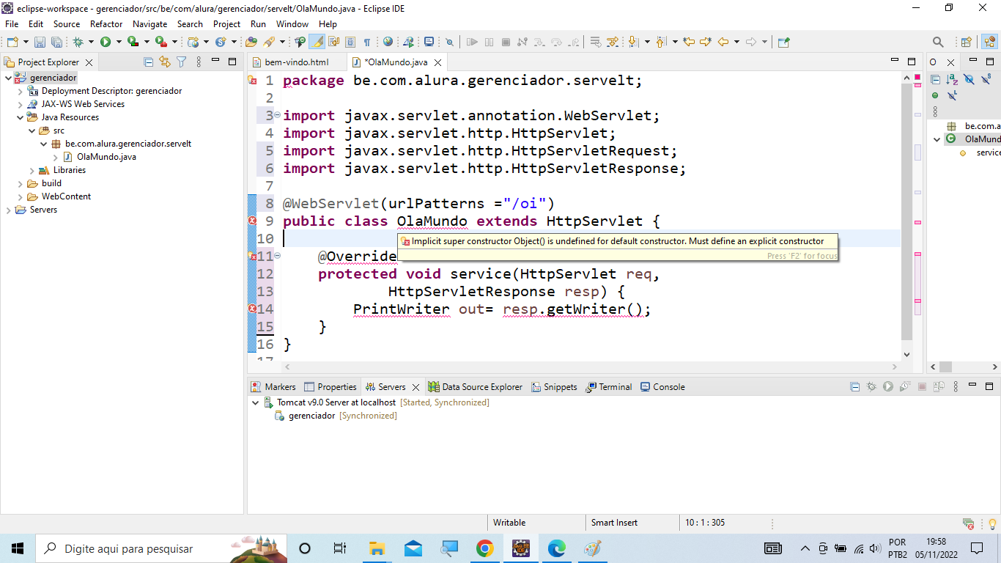
Task: Open the Back history dropdown arrow
Action: coord(736,43)
